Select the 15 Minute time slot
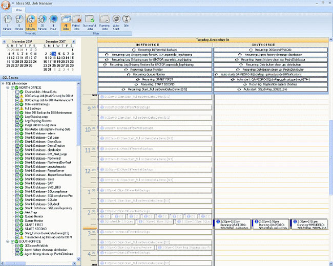This screenshot has height=266, width=333. [31, 23]
